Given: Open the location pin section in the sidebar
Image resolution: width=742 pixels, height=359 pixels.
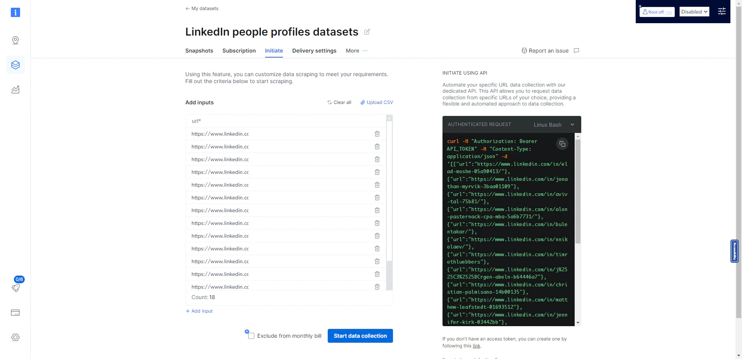Looking at the screenshot, I should 15,40.
